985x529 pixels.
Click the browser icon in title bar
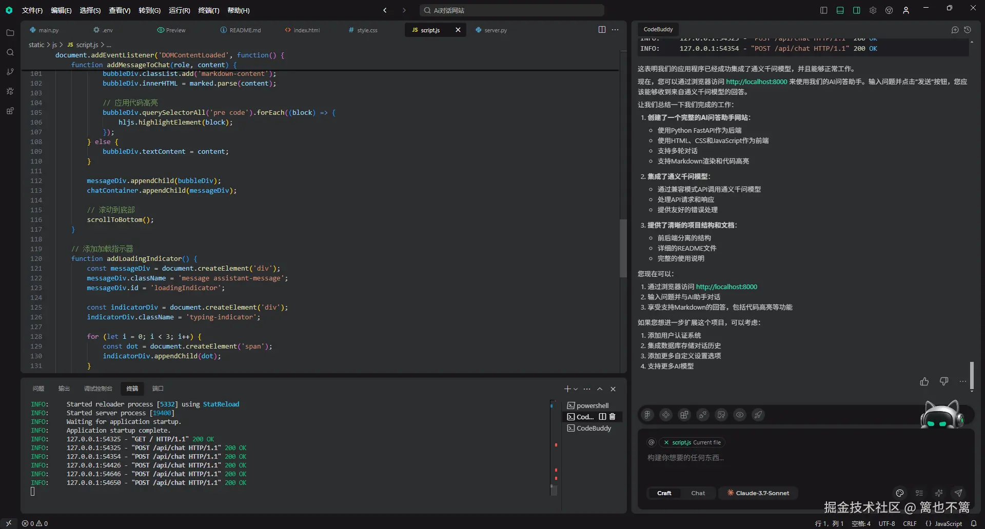click(889, 10)
